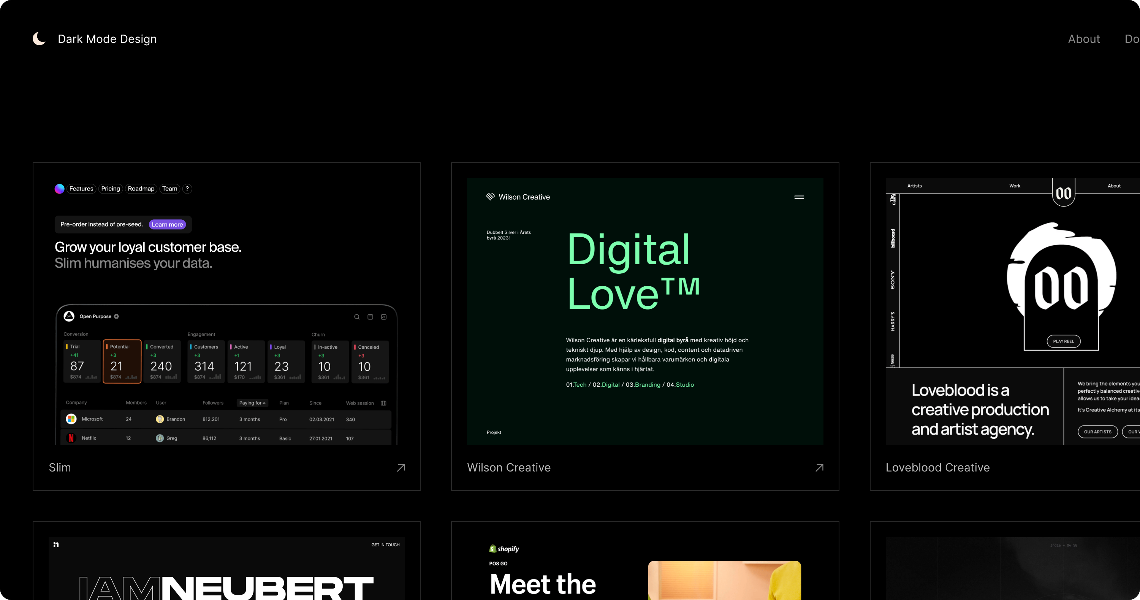Click the Microsoft logo in table

71,419
